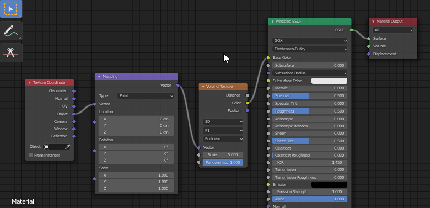Click the Window output socket
This screenshot has width=430, height=208.
point(74,129)
